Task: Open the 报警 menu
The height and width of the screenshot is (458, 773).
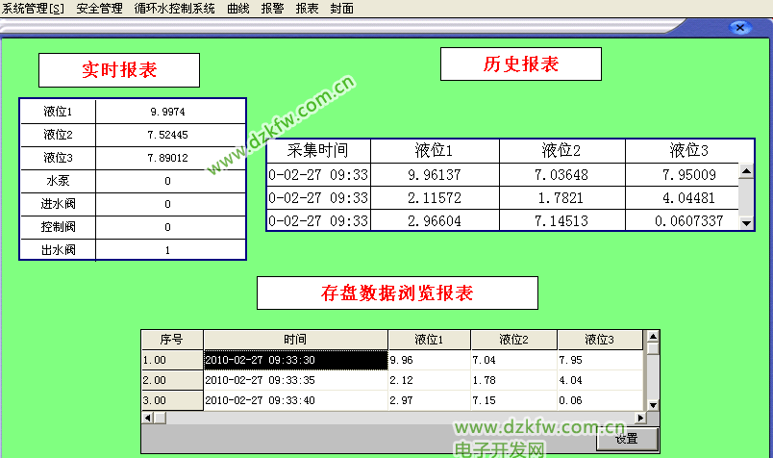Action: point(272,9)
